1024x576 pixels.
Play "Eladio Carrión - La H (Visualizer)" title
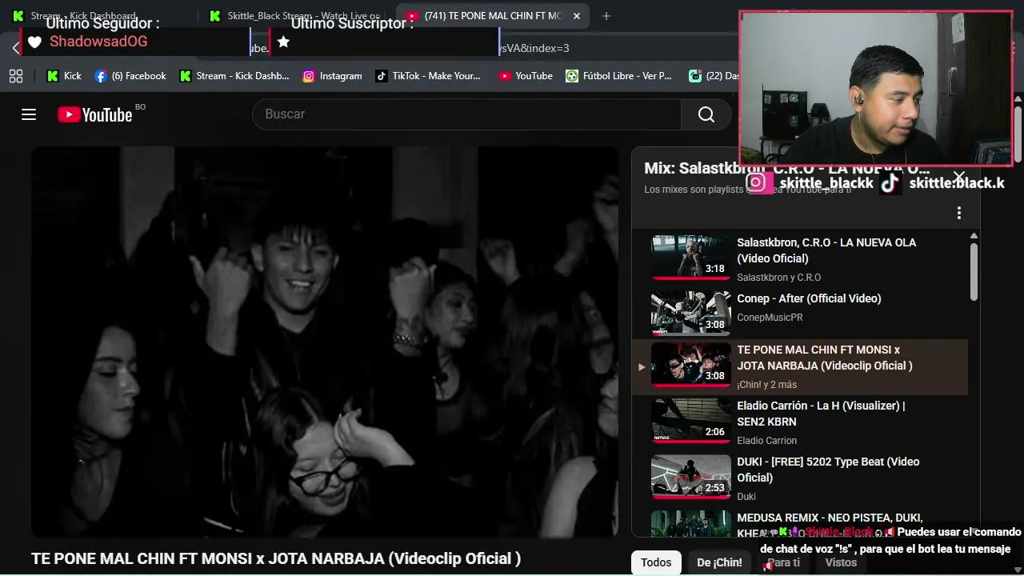(x=821, y=414)
